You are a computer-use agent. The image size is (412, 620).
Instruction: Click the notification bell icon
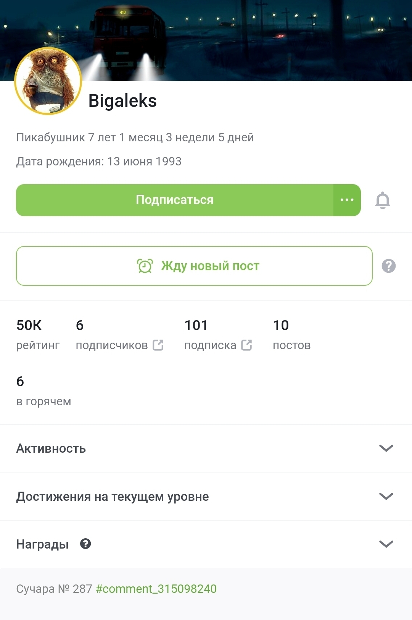pos(383,200)
